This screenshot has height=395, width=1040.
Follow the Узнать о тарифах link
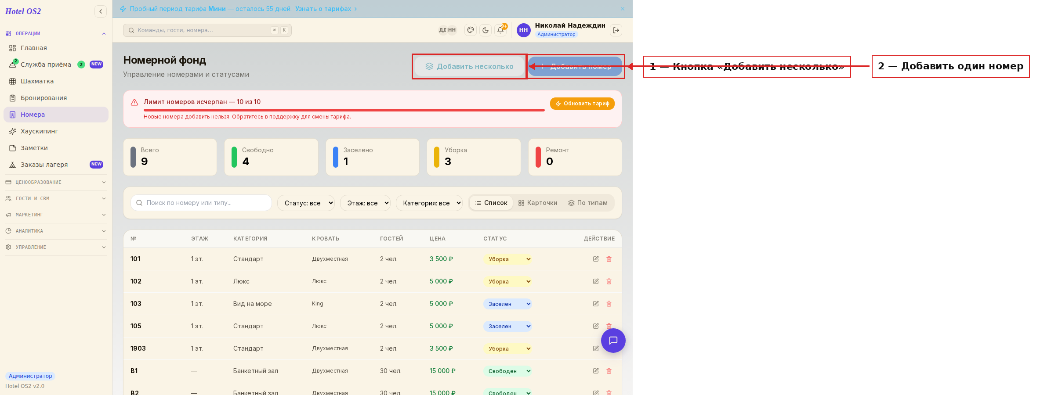pyautogui.click(x=323, y=9)
